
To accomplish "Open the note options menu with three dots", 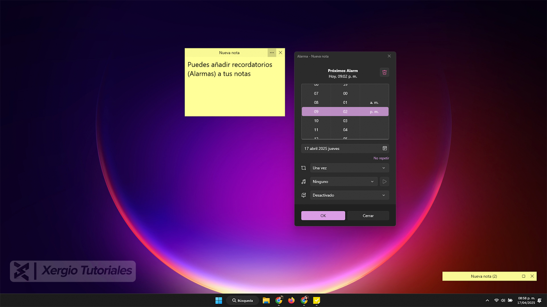I will tap(272, 53).
